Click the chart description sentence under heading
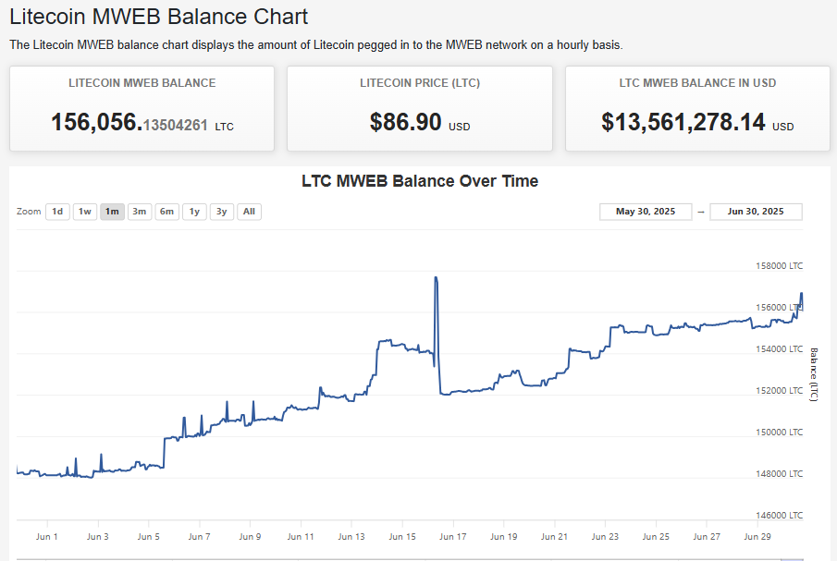837x561 pixels. point(316,44)
